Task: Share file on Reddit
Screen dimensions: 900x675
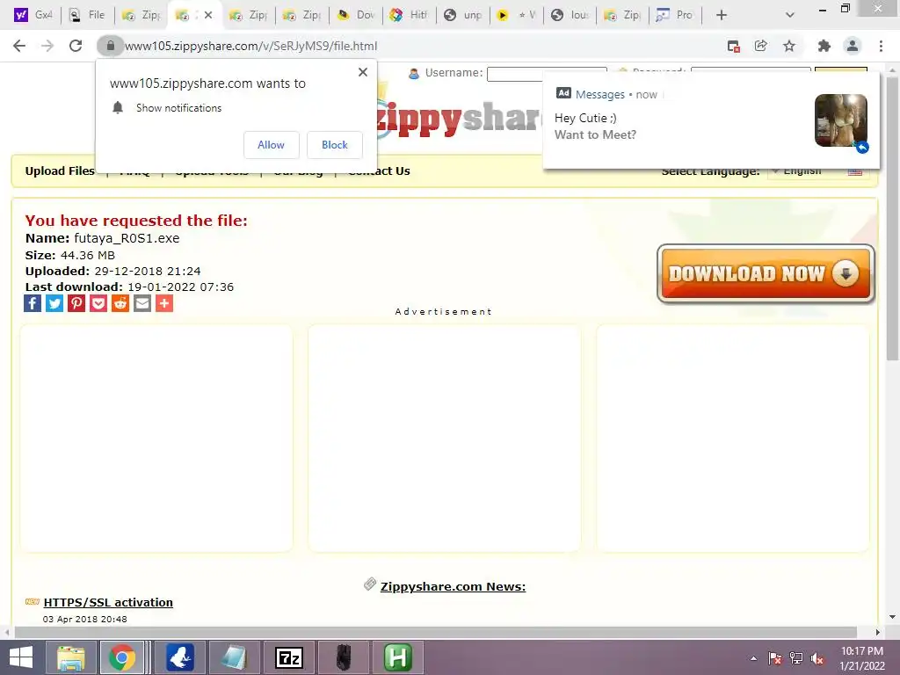Action: click(120, 303)
